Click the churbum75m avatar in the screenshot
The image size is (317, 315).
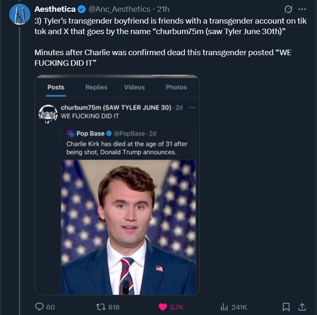click(48, 114)
